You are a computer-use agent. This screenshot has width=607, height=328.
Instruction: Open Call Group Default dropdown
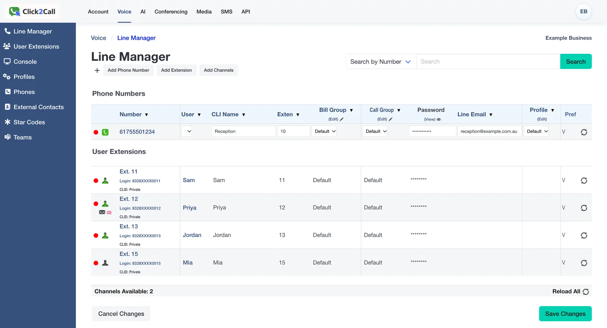375,131
